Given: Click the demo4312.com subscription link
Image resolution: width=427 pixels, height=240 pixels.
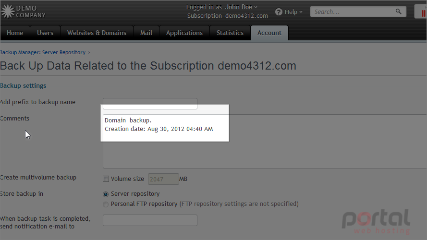Looking at the screenshot, I should tap(246, 16).
